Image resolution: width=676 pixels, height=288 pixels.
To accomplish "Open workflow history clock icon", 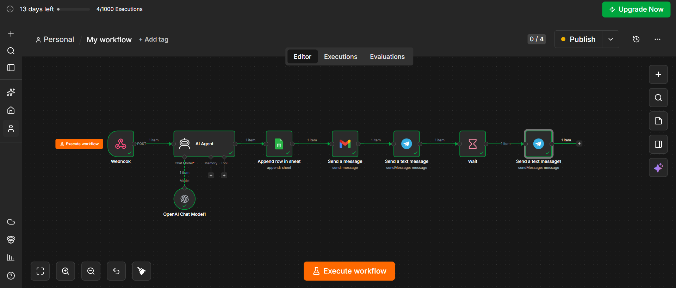I will click(636, 39).
